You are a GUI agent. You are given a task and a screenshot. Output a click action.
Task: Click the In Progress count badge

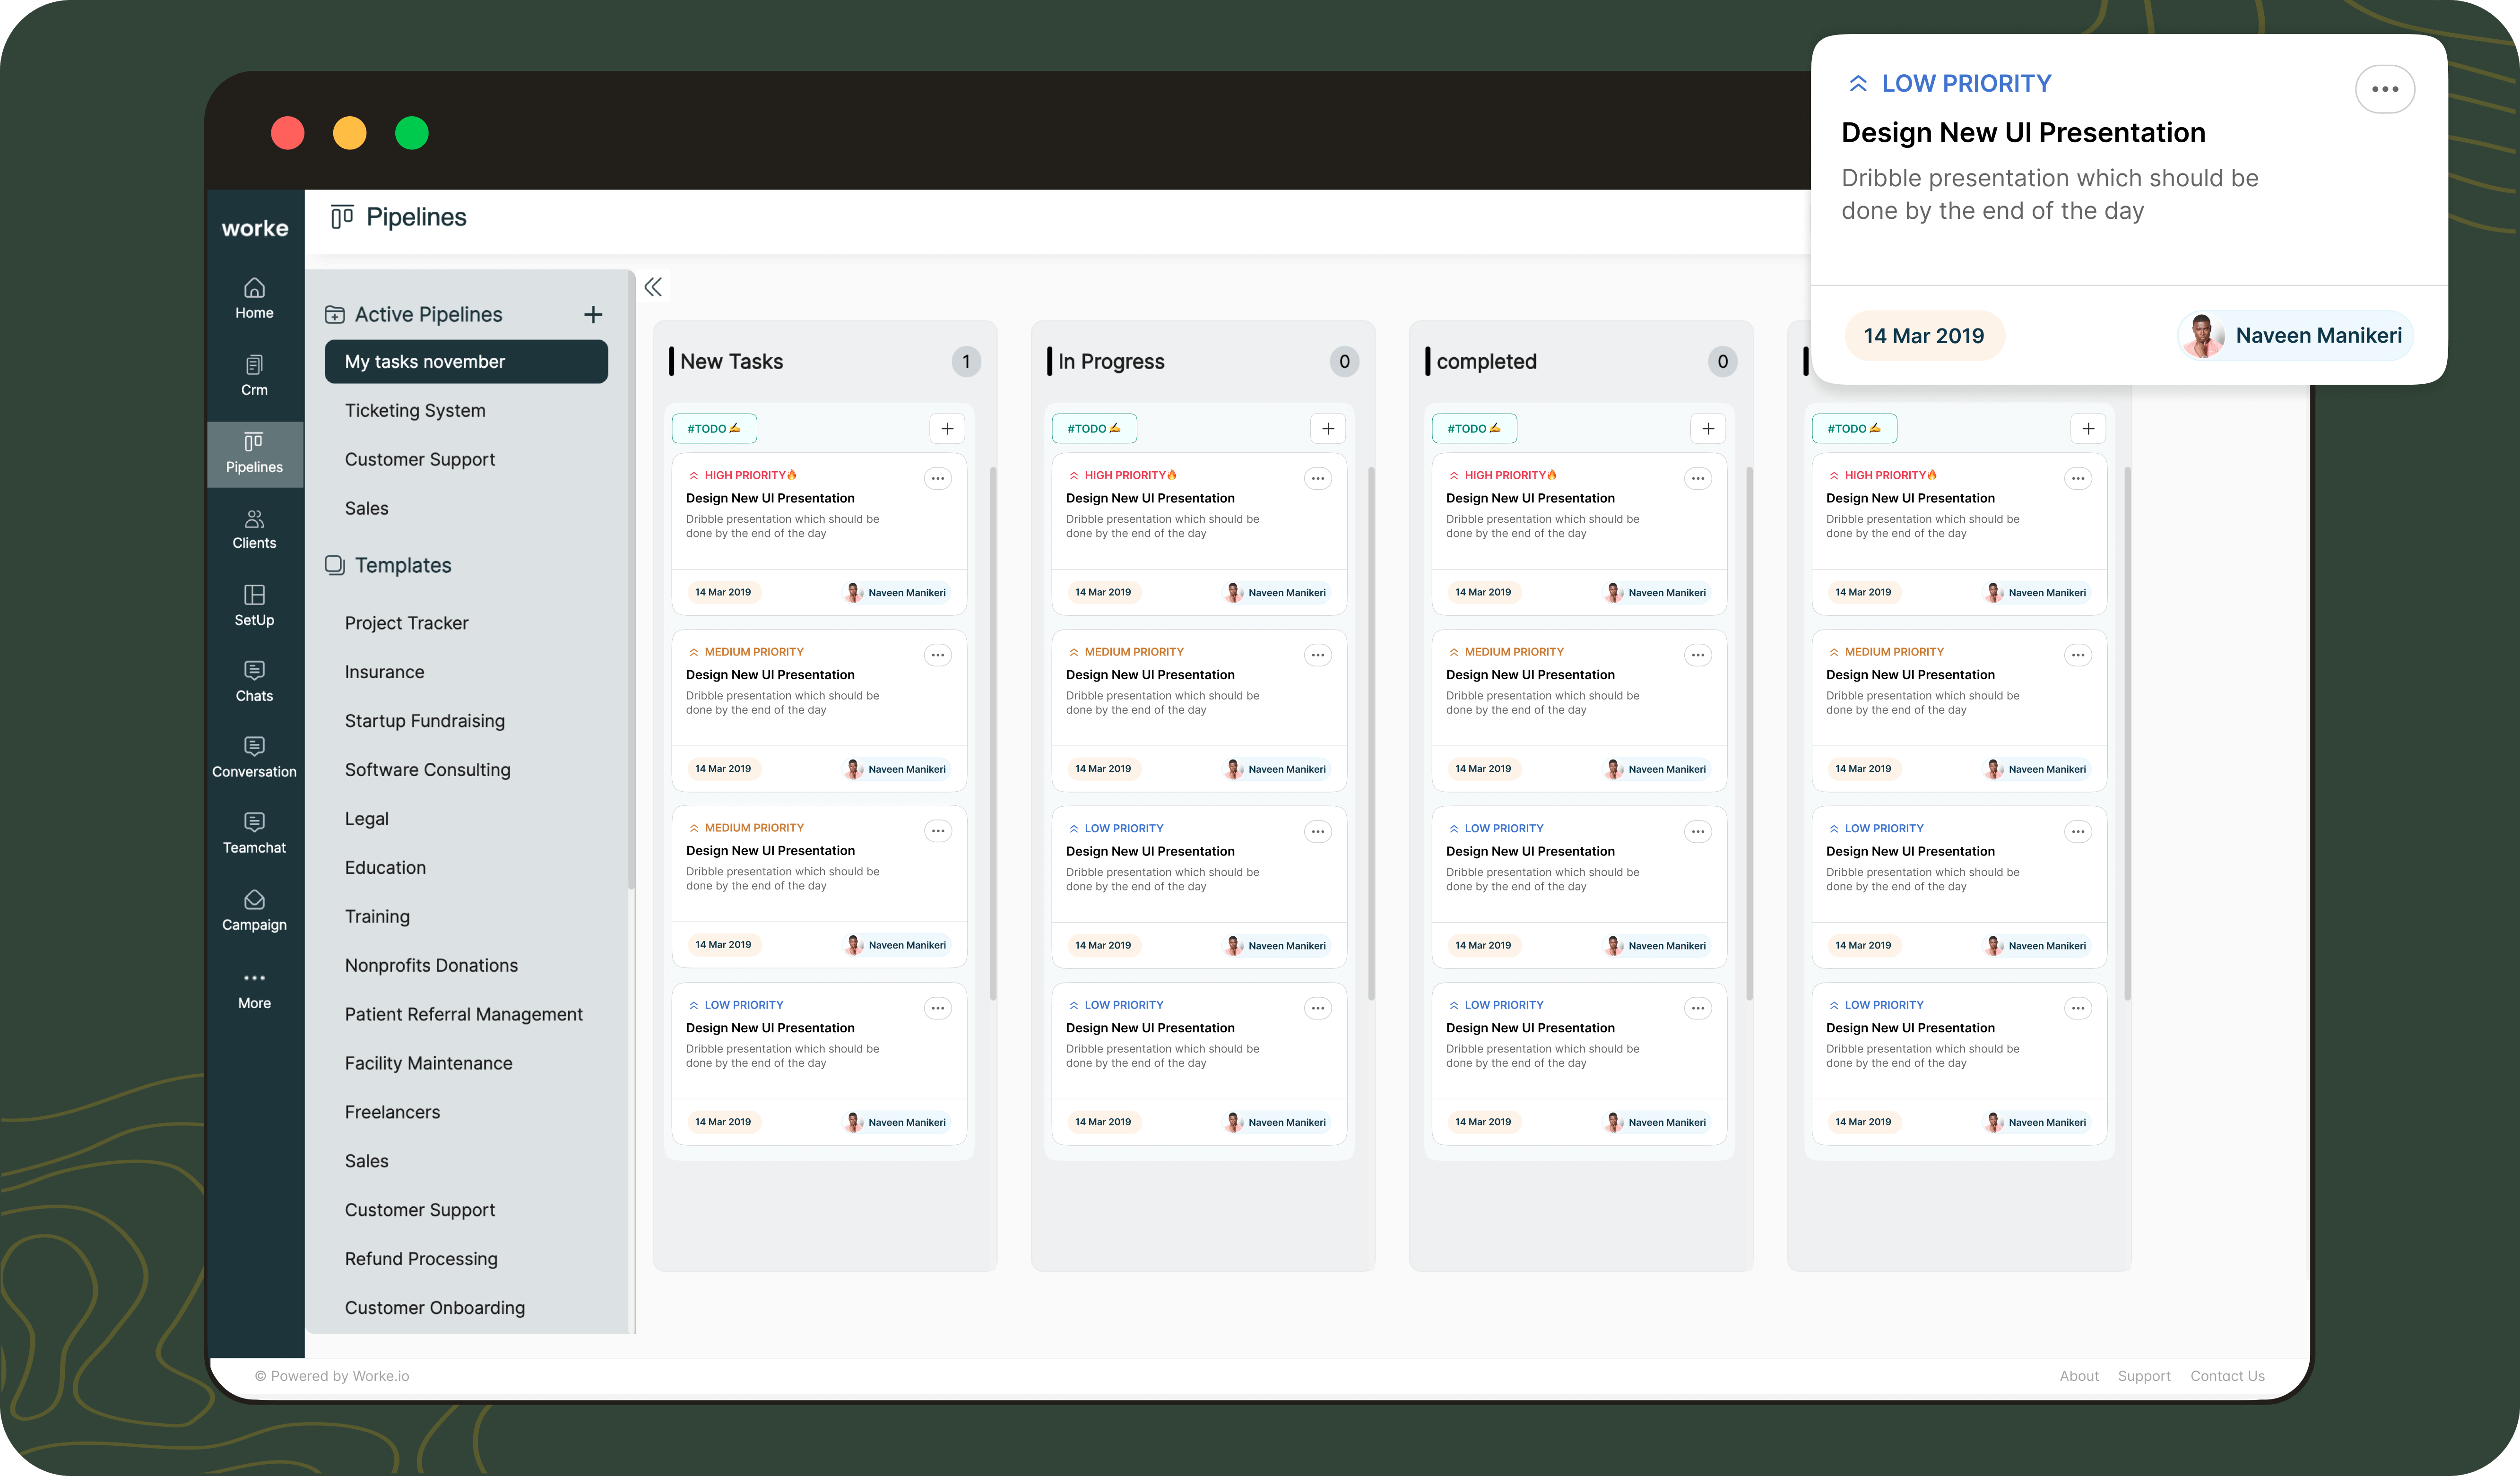pos(1344,361)
